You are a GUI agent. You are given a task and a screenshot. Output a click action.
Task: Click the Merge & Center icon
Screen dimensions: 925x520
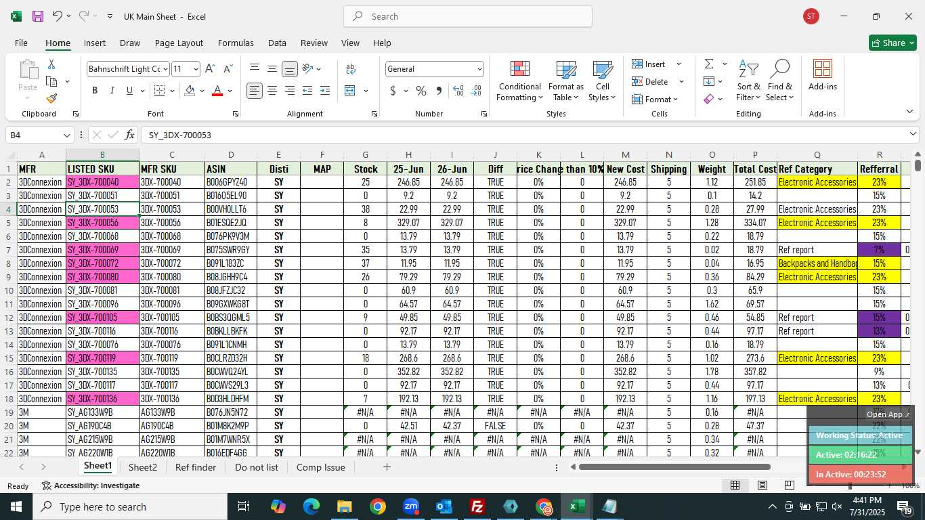(x=350, y=91)
